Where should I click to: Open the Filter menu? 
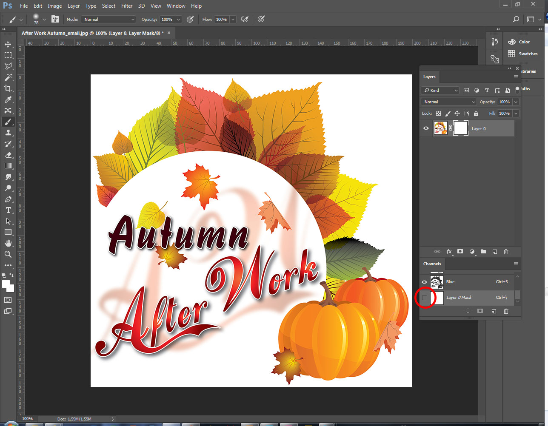[127, 6]
